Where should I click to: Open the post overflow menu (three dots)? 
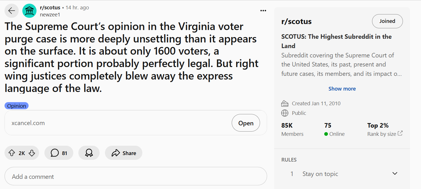[x=263, y=11]
